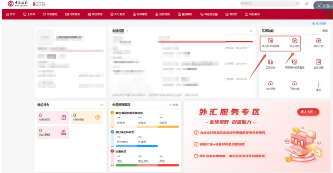Open the 外汇服务 menu
This screenshot has height=173, width=333.
click(x=118, y=14)
